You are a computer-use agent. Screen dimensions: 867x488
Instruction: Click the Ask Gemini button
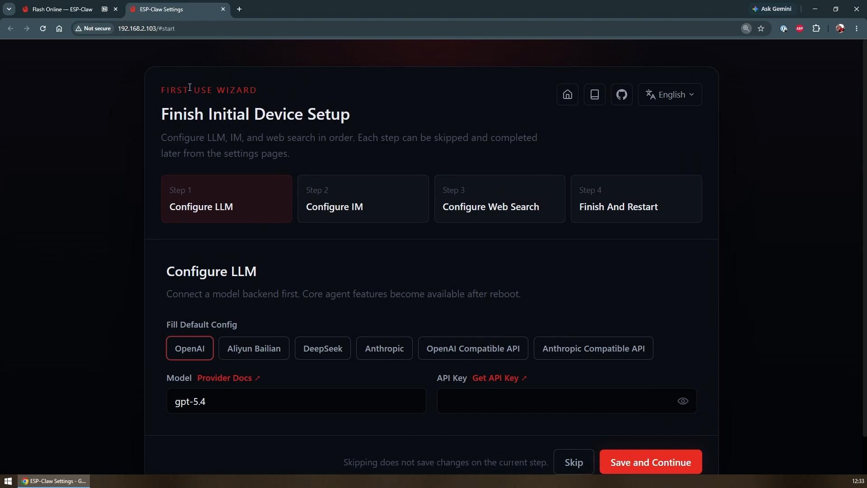772,9
